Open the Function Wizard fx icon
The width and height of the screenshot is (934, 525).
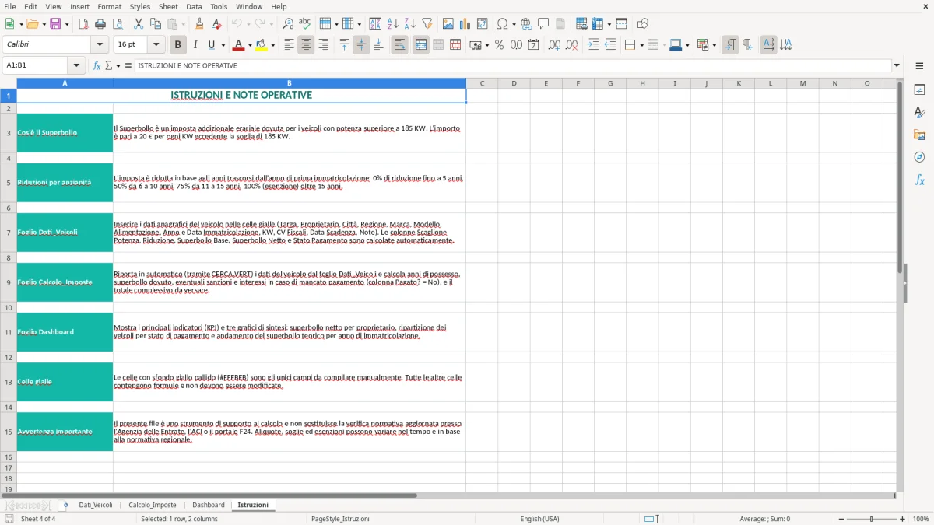(x=97, y=66)
